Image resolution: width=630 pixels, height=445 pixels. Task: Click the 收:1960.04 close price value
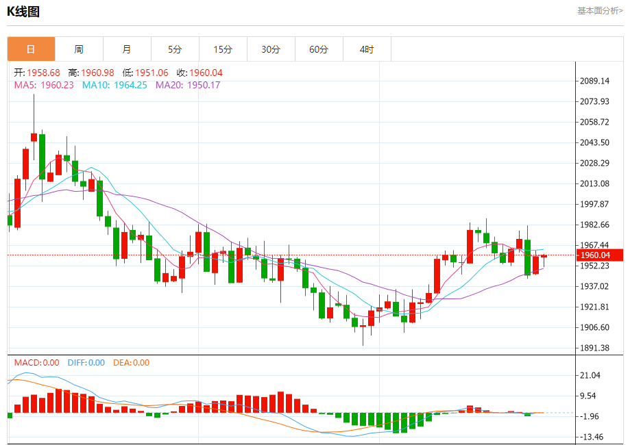pyautogui.click(x=199, y=73)
